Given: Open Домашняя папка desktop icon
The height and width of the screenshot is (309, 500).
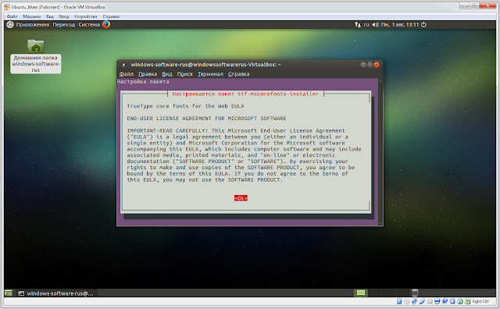Looking at the screenshot, I should [x=36, y=56].
